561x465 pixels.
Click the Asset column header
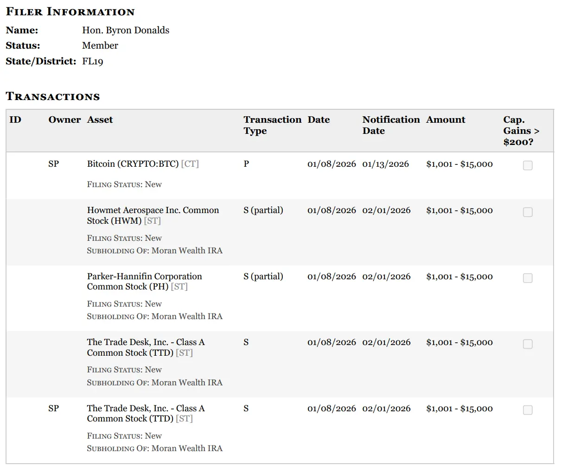[100, 119]
